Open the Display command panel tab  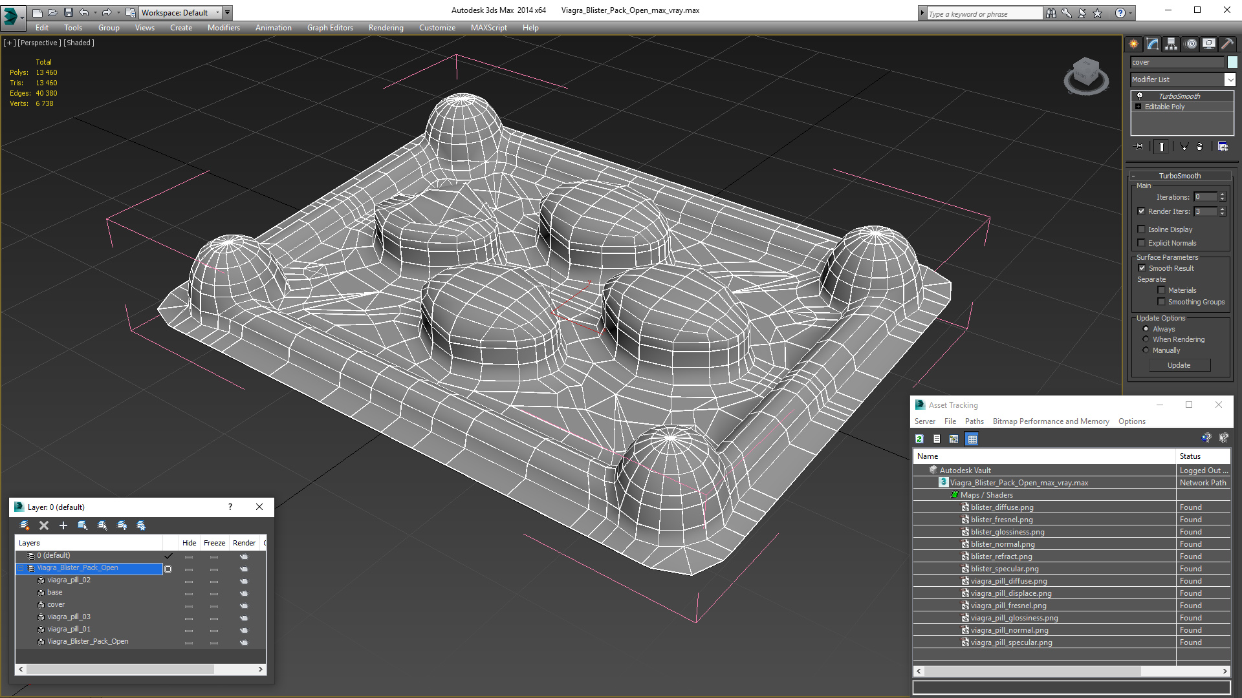(1209, 44)
